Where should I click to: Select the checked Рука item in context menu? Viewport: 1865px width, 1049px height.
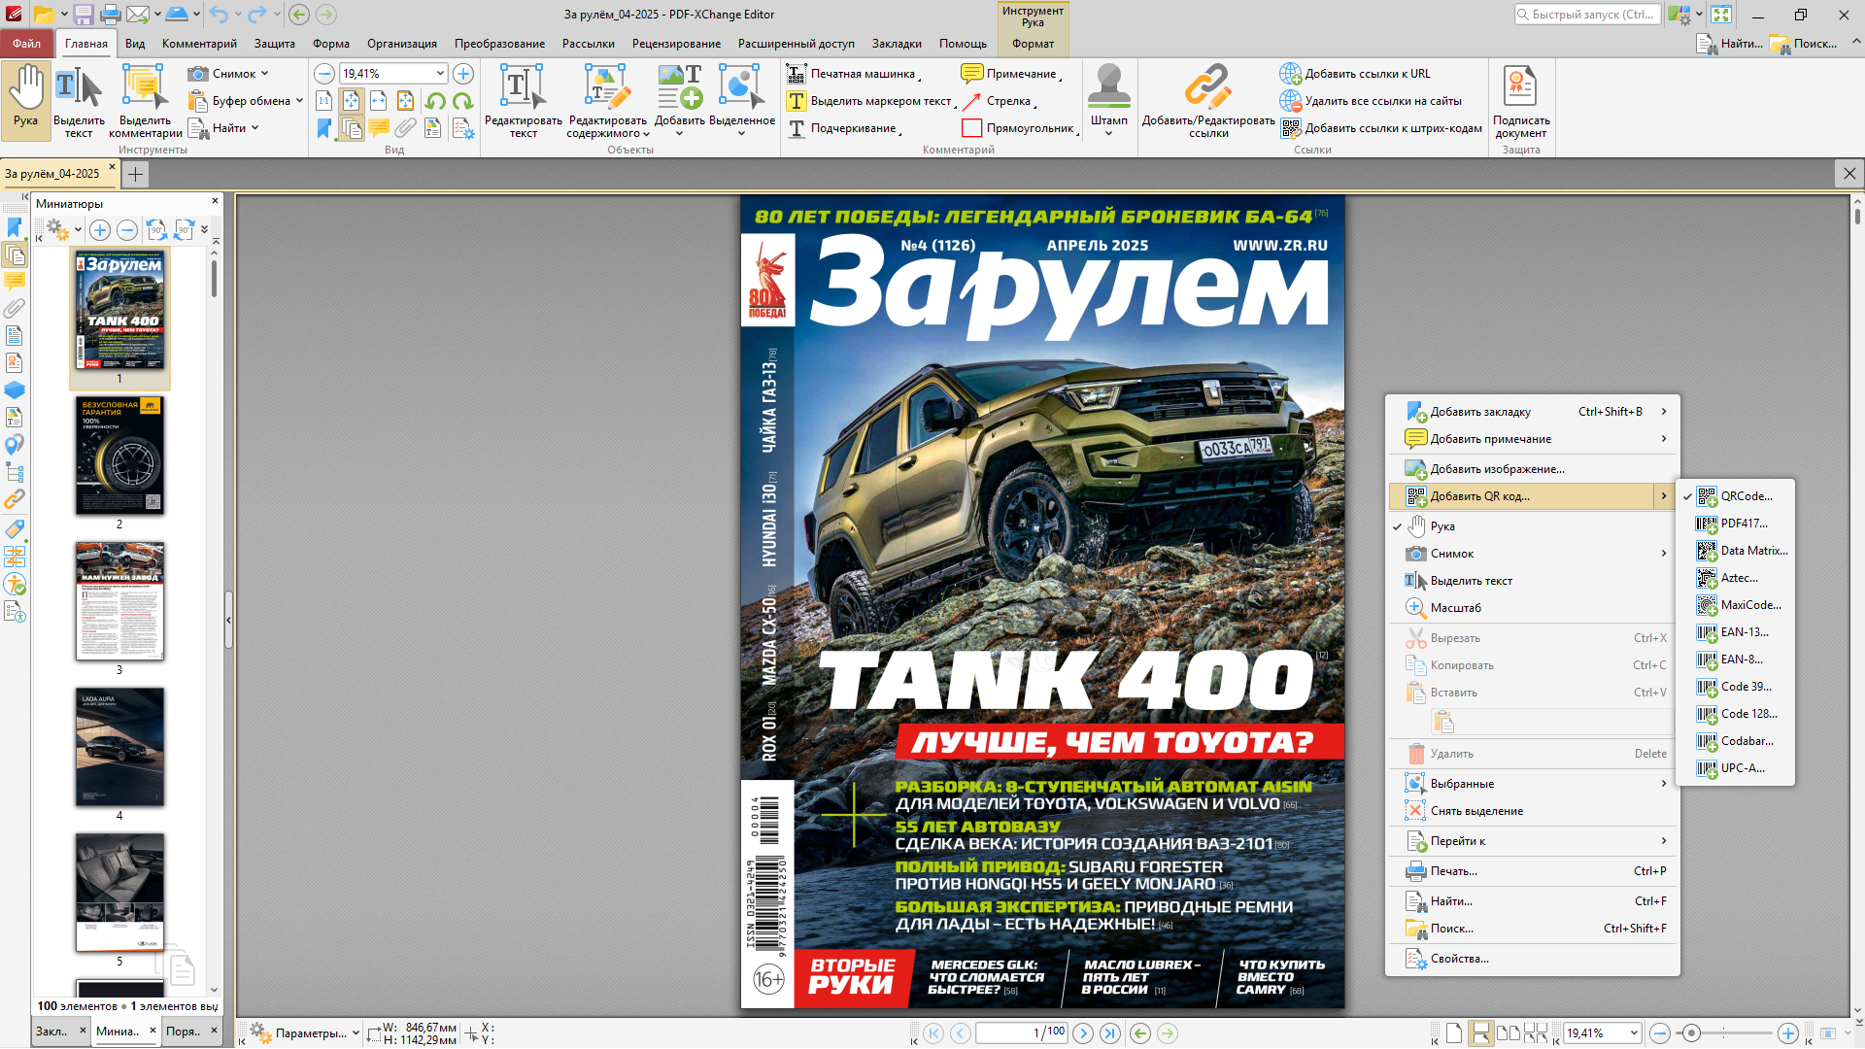(x=1532, y=526)
